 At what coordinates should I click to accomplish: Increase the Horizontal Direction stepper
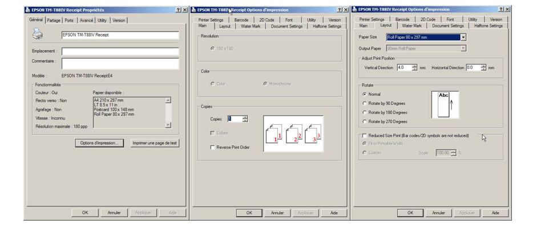483,66
